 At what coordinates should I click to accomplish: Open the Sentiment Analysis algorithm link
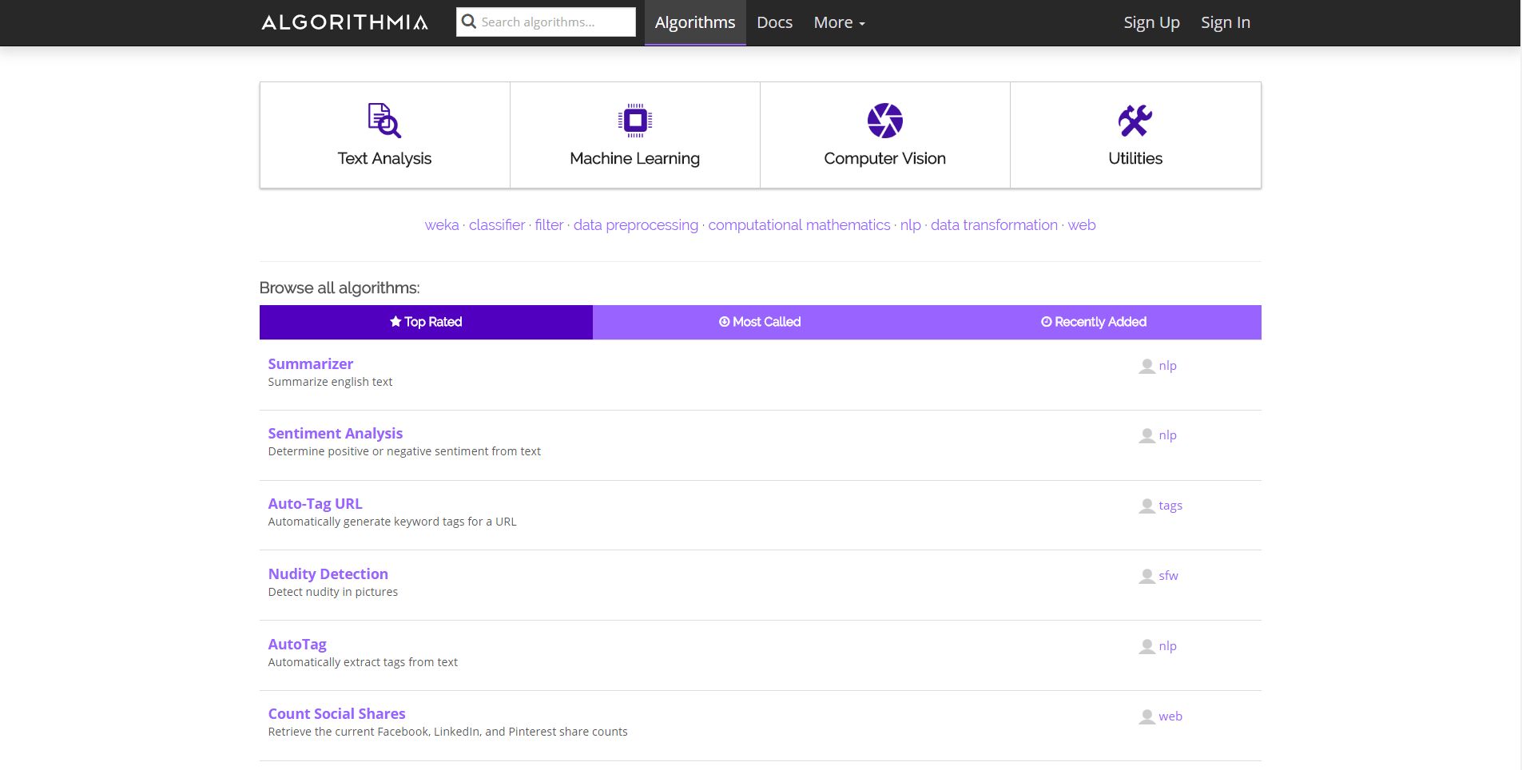[335, 433]
